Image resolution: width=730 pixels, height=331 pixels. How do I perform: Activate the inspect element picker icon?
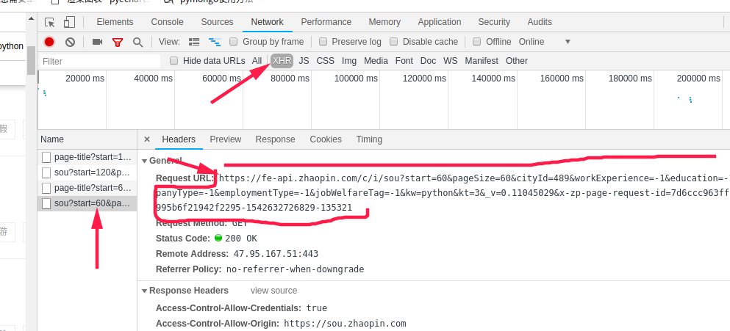click(x=50, y=22)
